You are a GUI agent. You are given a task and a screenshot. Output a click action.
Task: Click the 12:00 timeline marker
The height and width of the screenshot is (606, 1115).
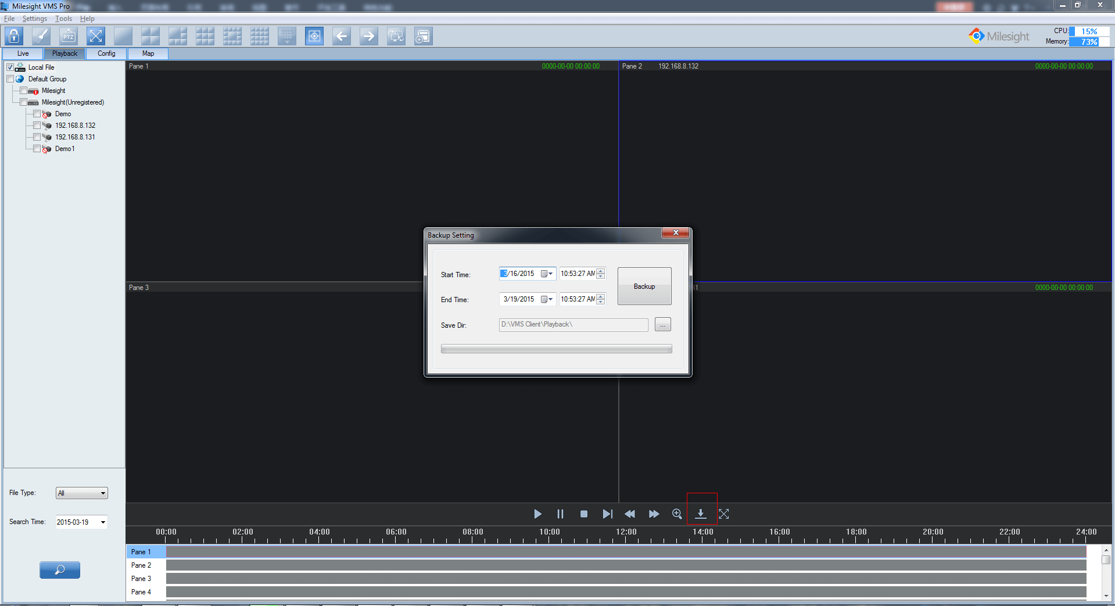(626, 532)
